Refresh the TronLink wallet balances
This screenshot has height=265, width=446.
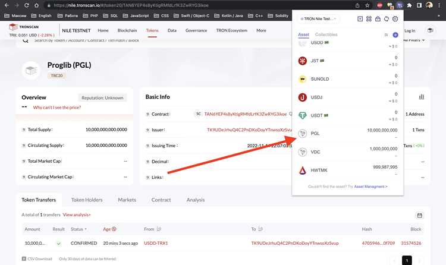pyautogui.click(x=387, y=19)
